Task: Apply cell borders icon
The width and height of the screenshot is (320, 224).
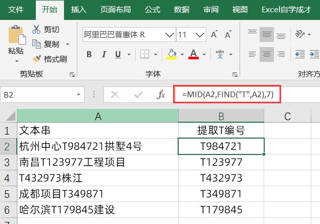Action: (x=144, y=54)
